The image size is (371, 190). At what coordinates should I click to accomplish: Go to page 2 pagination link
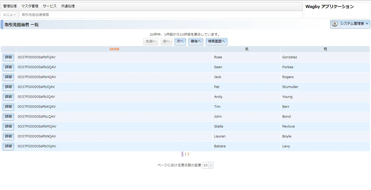(188, 154)
